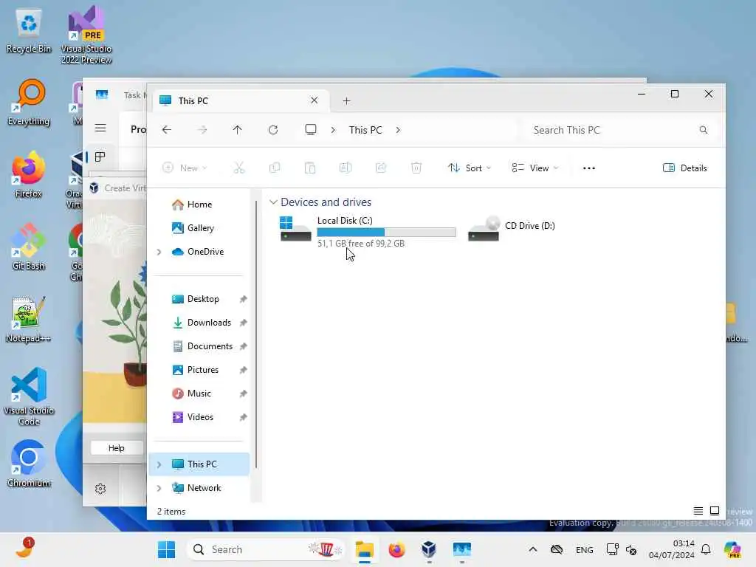Open Task Manager hamburger menu
Image resolution: width=756 pixels, height=567 pixels.
point(100,128)
